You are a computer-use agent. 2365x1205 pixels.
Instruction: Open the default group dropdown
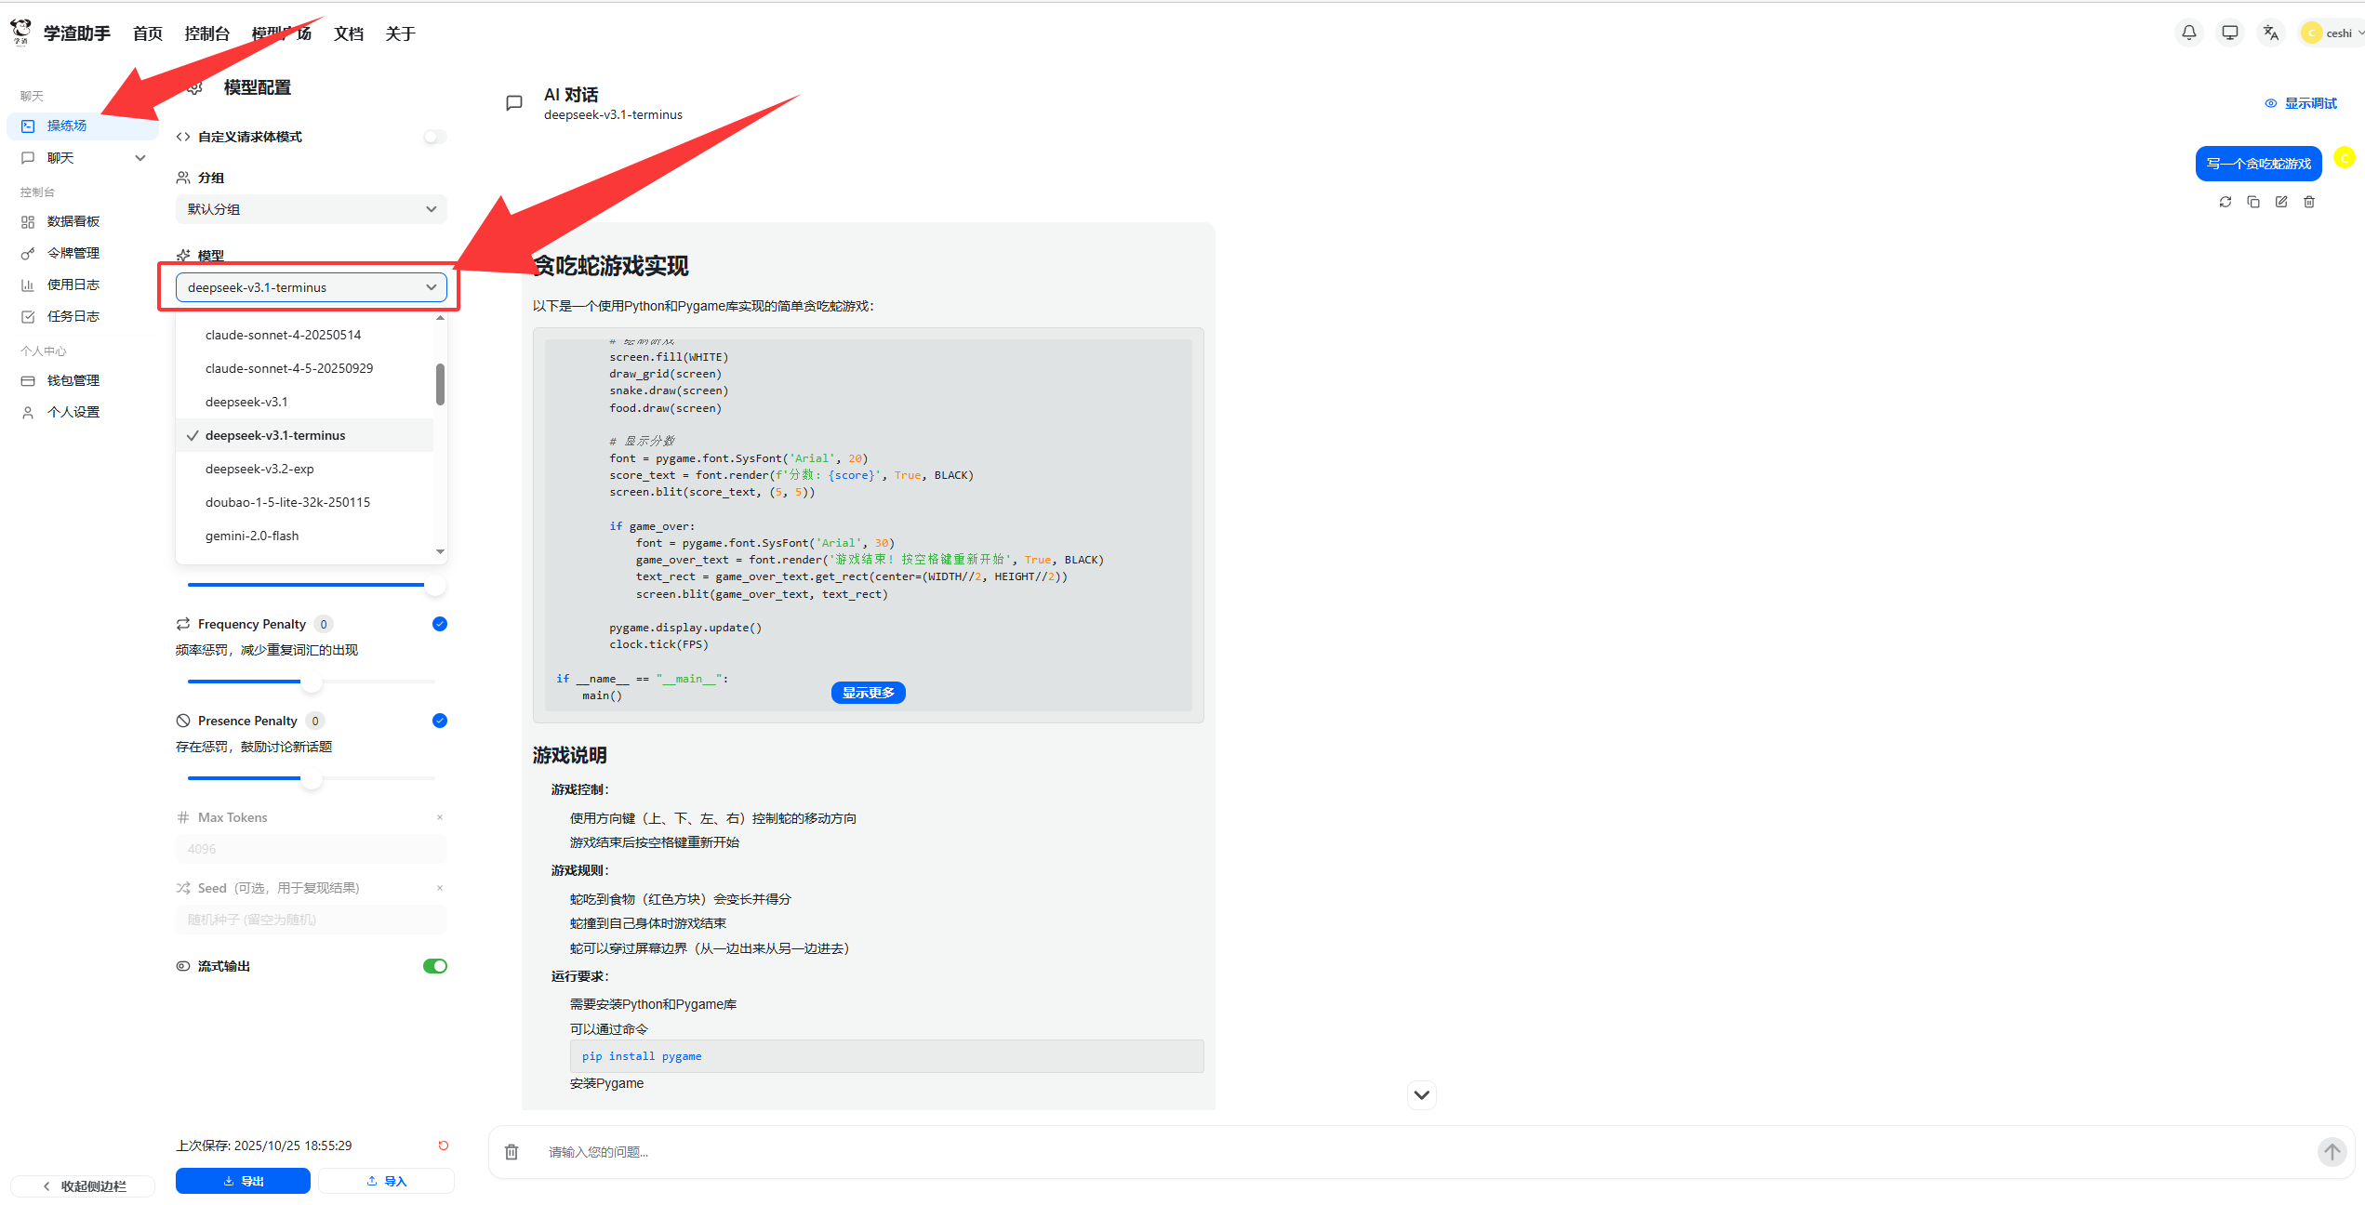pos(311,209)
